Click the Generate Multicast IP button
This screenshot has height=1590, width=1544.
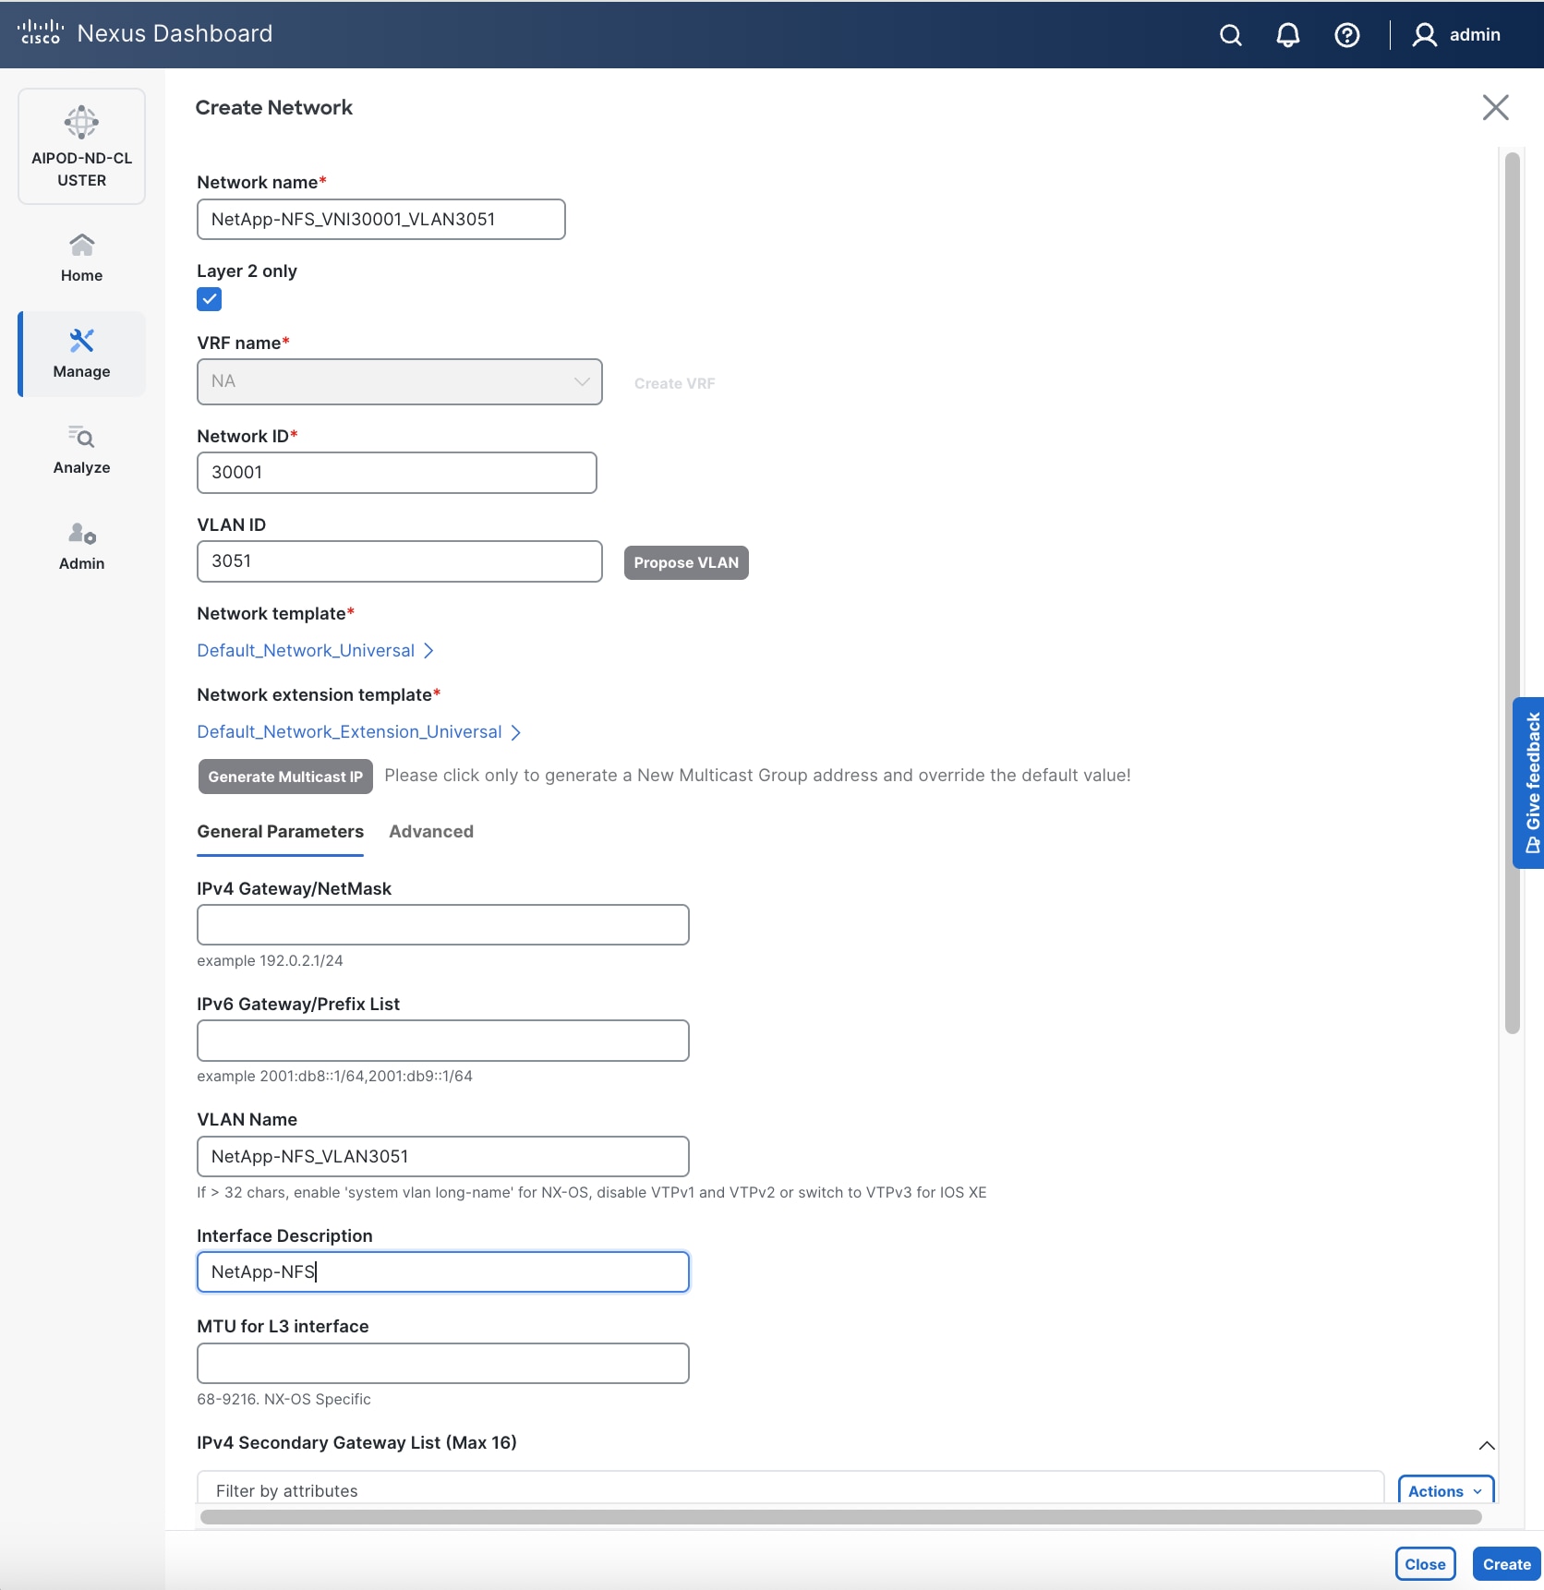tap(283, 777)
